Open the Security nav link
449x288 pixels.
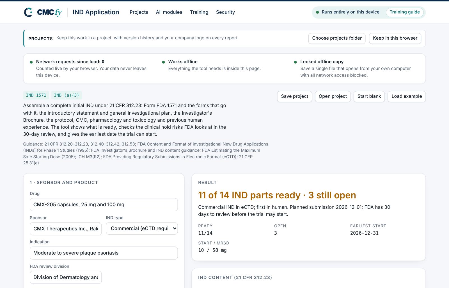click(x=225, y=12)
